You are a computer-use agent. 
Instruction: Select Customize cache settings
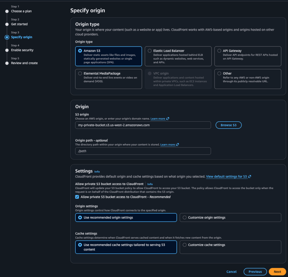point(230,247)
